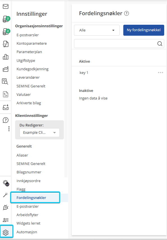
Task: Open the plug integrations icon
Action: coord(6,207)
